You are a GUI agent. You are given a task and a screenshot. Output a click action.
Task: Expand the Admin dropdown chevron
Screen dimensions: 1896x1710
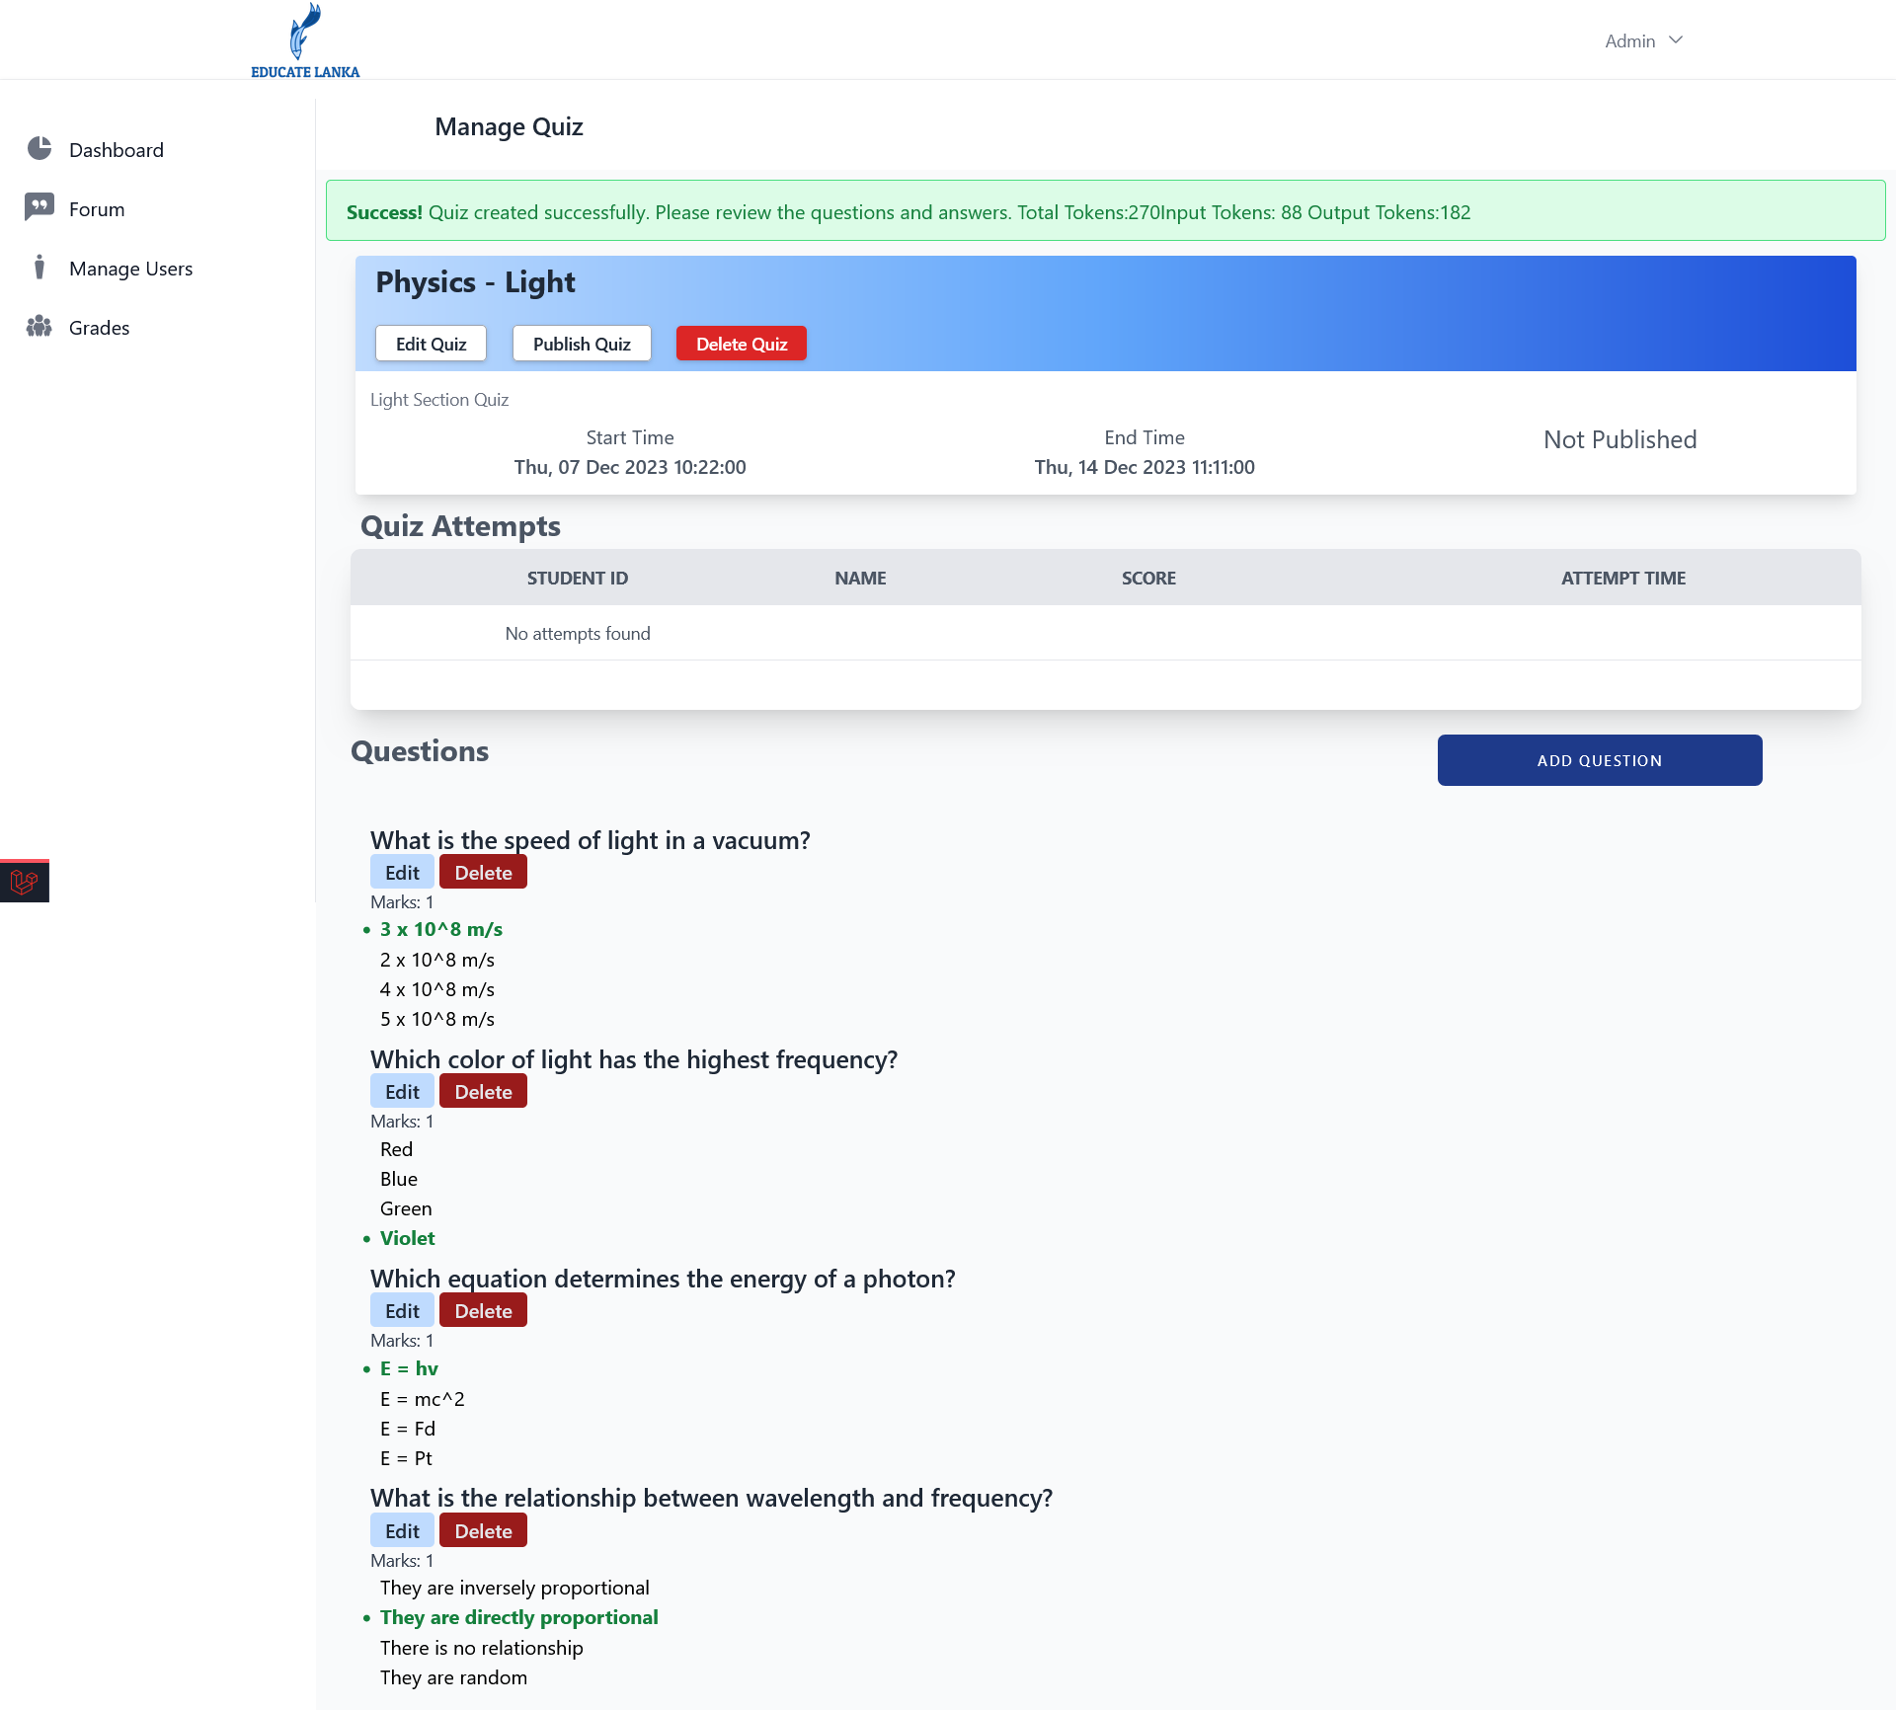point(1676,40)
